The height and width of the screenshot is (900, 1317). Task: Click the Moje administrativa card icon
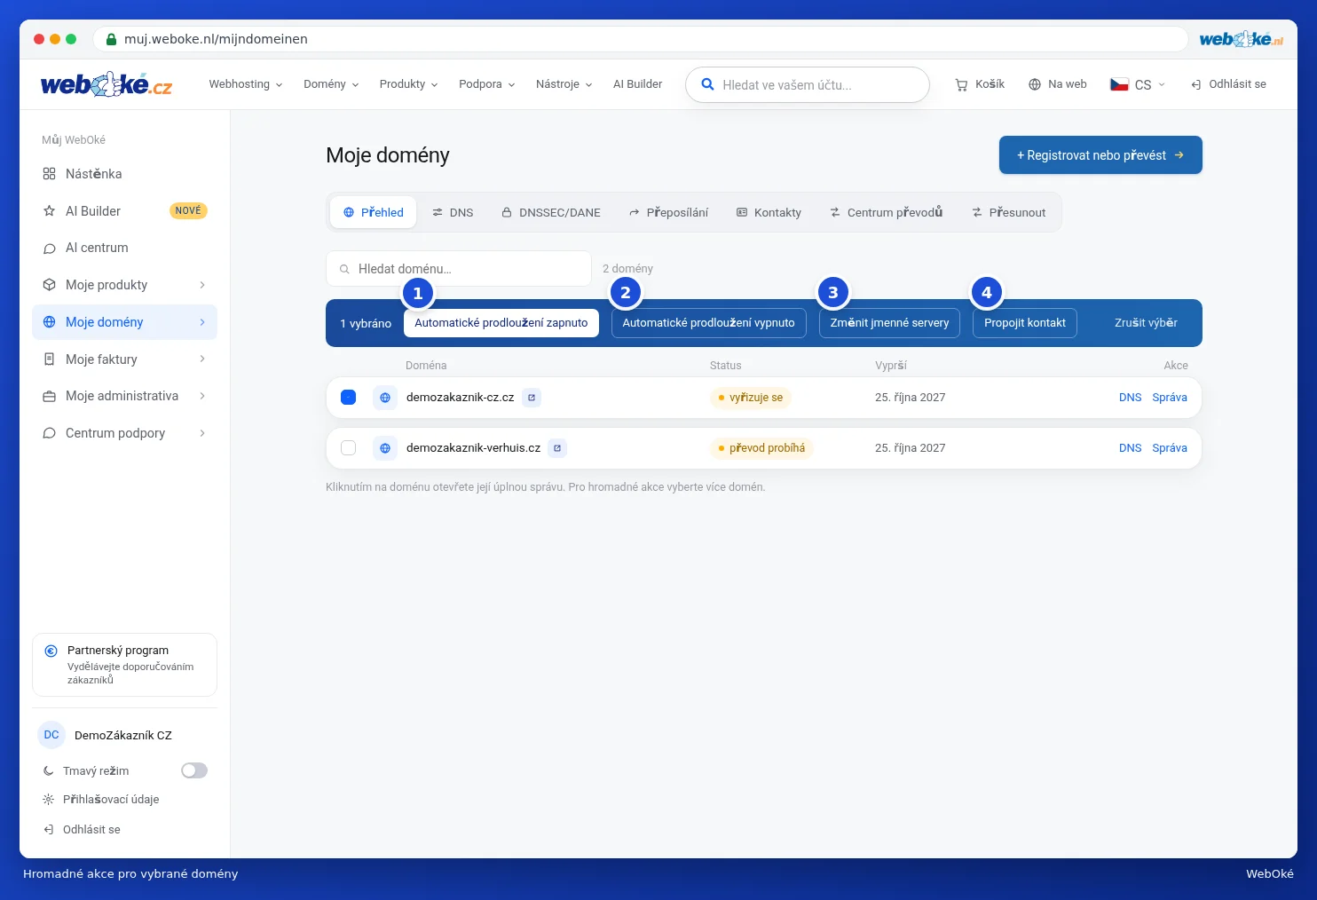click(x=49, y=397)
